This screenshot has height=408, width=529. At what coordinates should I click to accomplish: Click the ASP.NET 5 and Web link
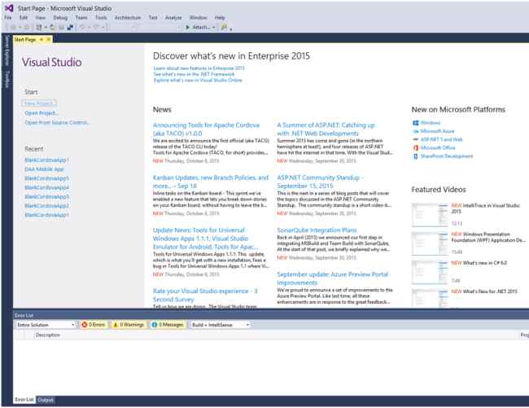pyautogui.click(x=442, y=139)
